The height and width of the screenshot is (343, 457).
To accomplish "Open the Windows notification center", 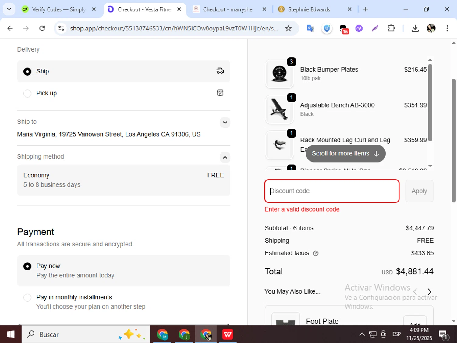I will pos(443,335).
